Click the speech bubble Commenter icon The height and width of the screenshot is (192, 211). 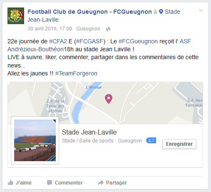pos(50,183)
